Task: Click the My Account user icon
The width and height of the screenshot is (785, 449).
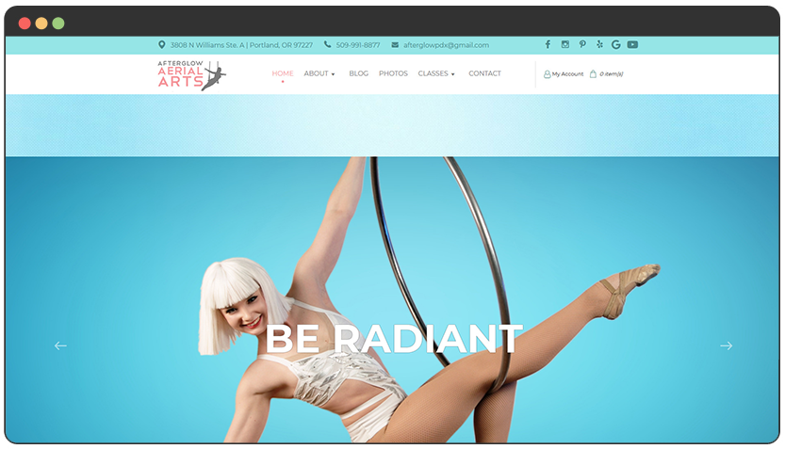Action: (x=548, y=74)
